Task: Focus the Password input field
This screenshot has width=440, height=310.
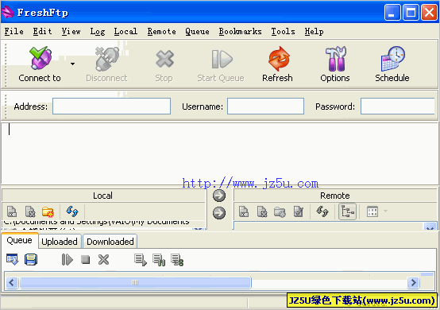Action: click(398, 107)
